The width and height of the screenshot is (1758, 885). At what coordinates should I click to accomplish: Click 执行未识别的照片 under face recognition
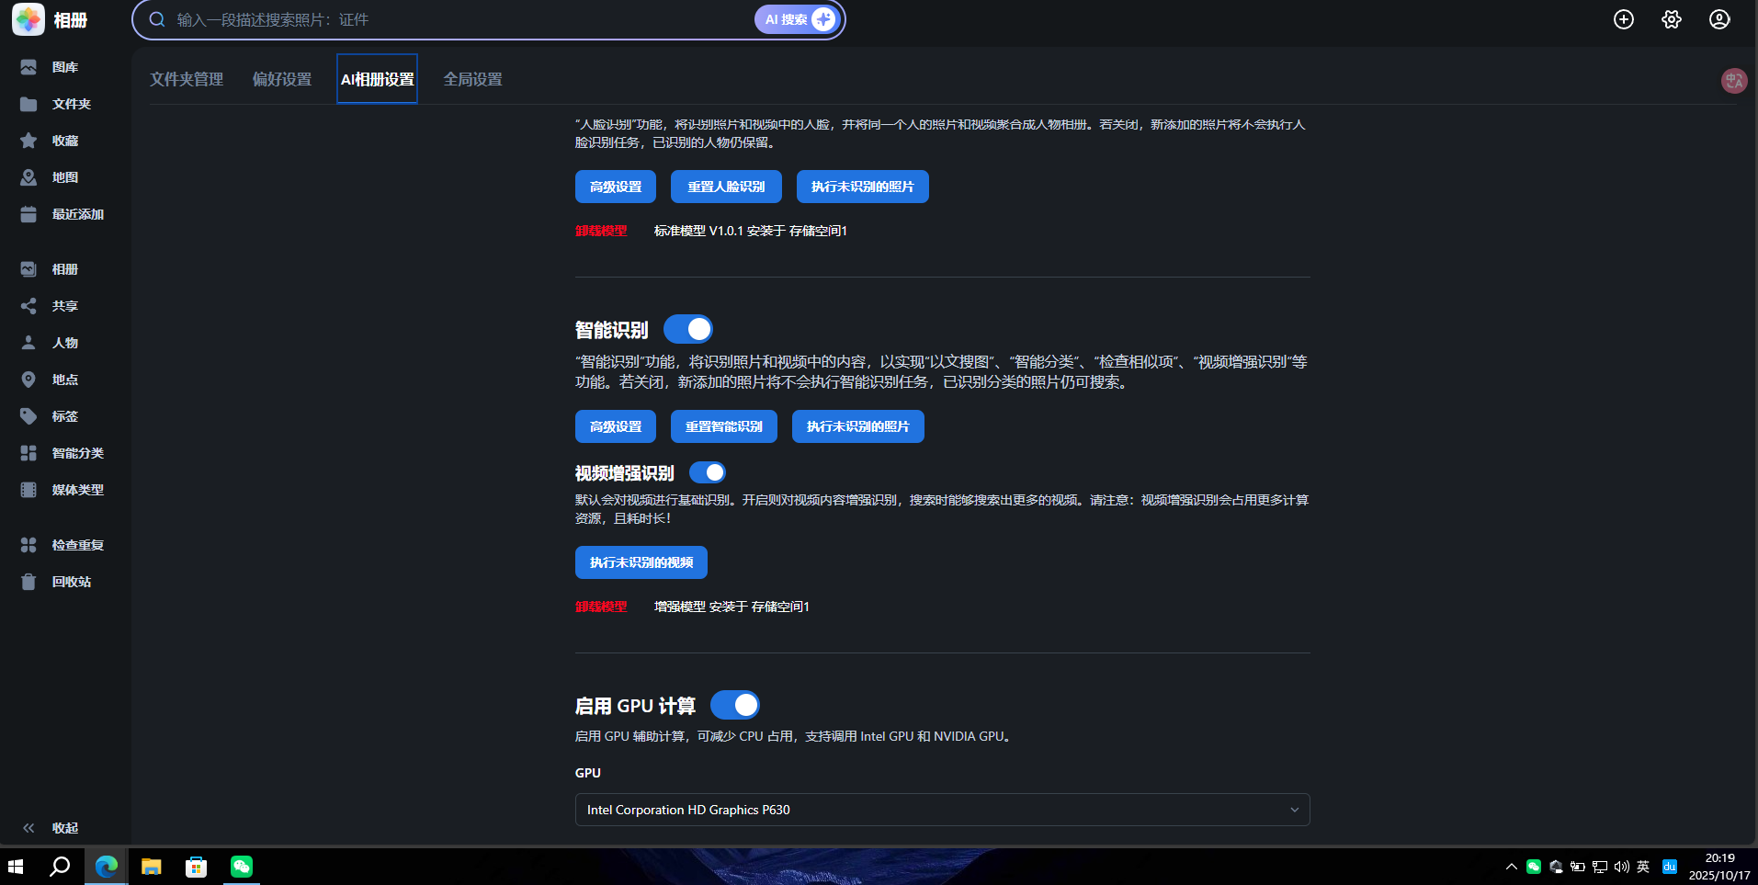(863, 187)
